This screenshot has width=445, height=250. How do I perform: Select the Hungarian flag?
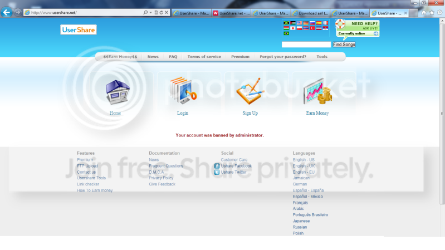286,28
